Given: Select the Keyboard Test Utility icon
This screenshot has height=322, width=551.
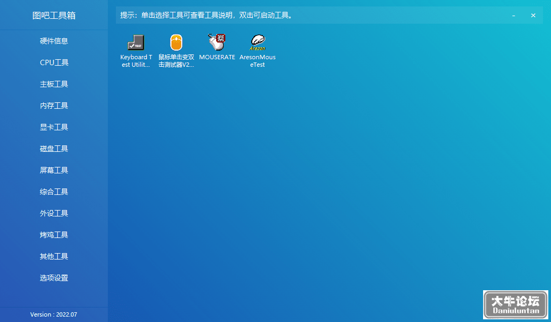Looking at the screenshot, I should (136, 43).
